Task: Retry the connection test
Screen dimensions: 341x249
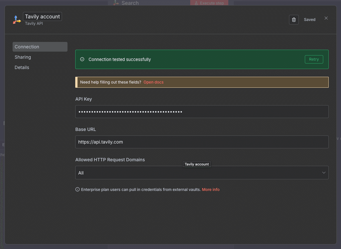Action: 314,59
